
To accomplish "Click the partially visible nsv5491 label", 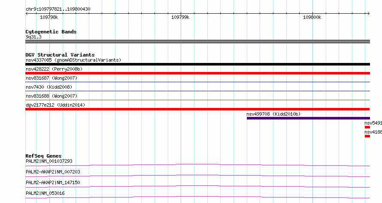I will [373, 123].
